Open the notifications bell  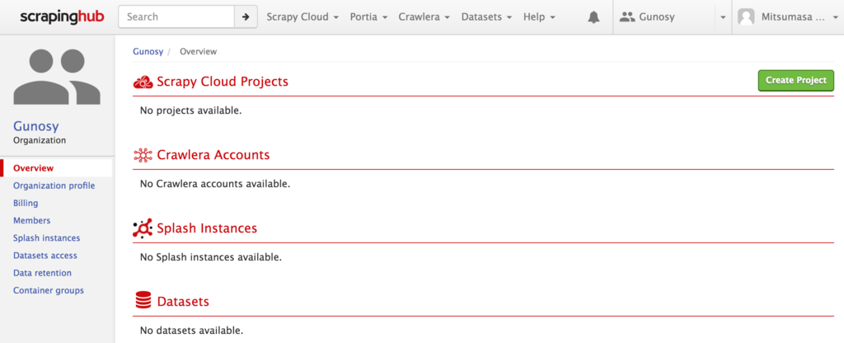tap(593, 17)
